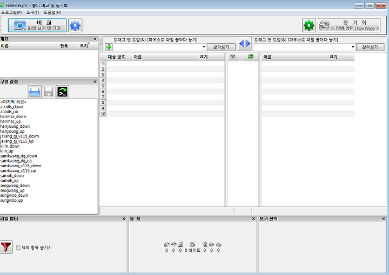Toggle 제외 항목 숨기기 checkbox
The height and width of the screenshot is (275, 389).
pyautogui.click(x=18, y=247)
